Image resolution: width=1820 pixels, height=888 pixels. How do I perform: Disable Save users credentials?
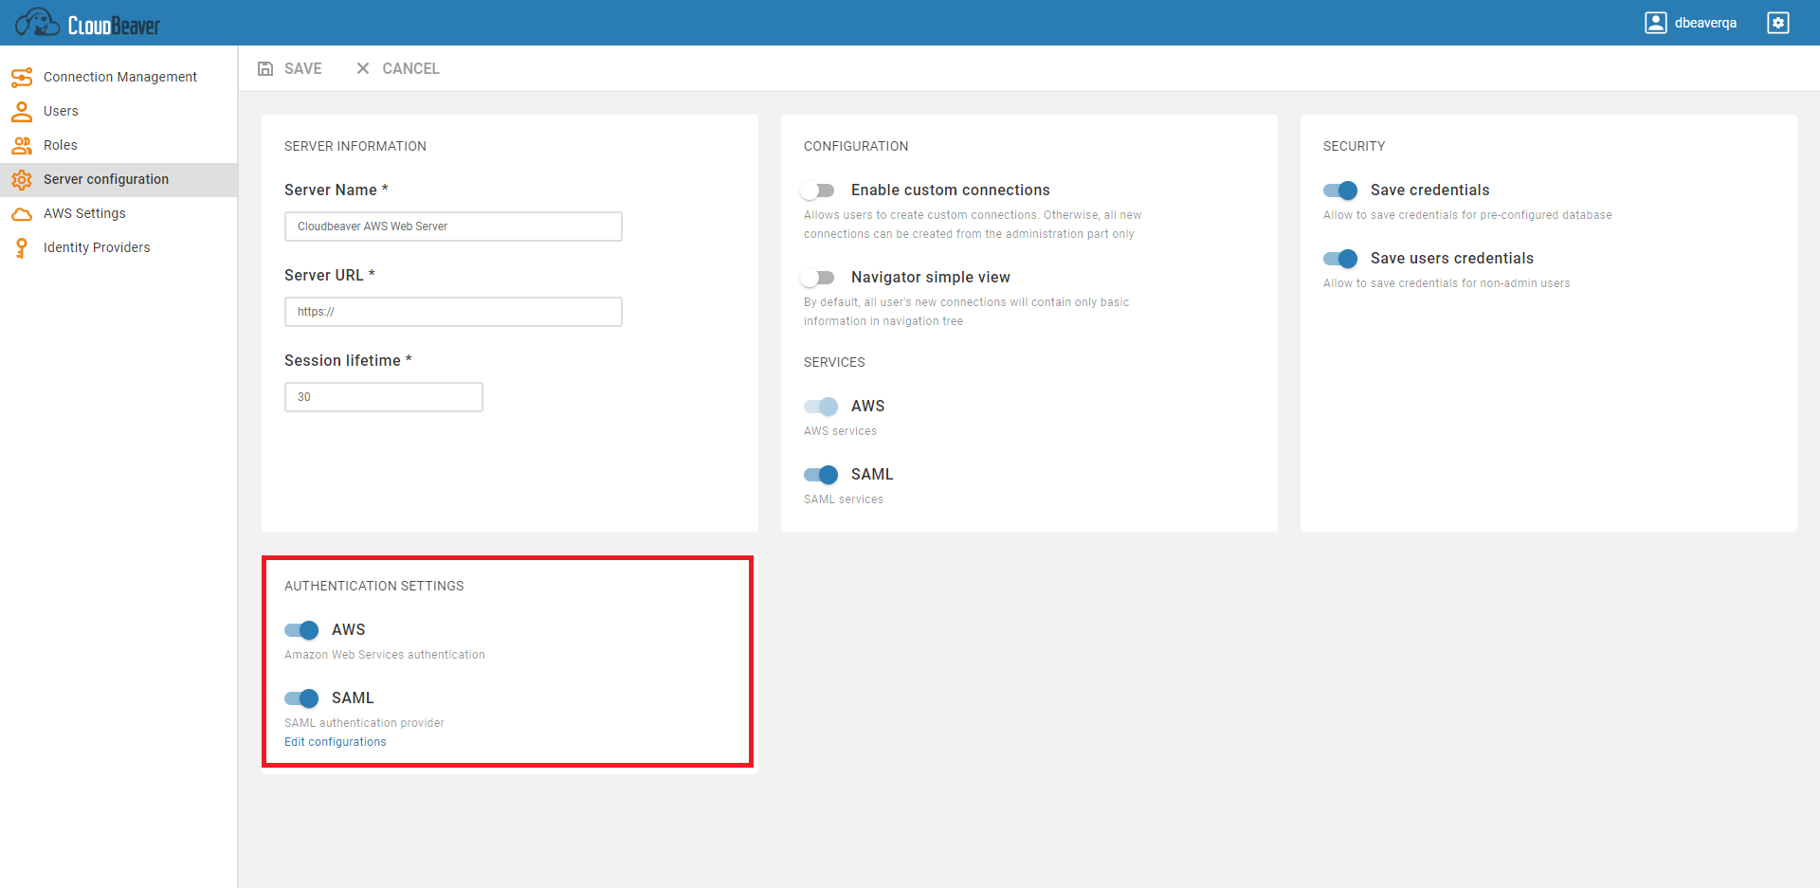1339,259
